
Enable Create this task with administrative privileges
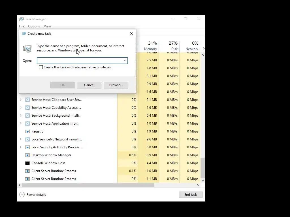point(41,67)
